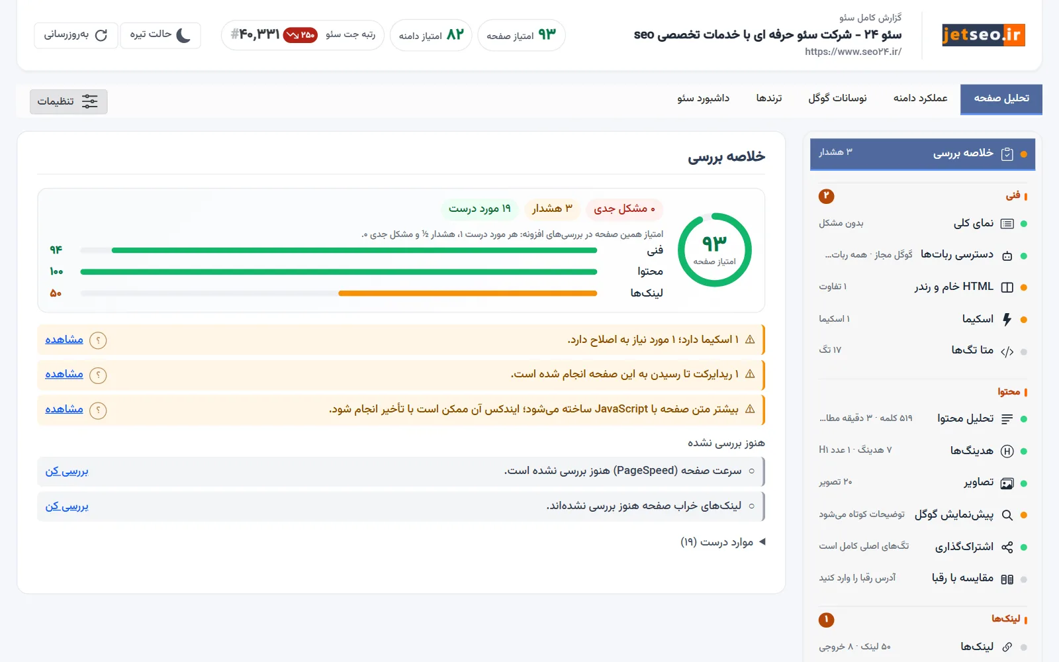Click مشاهده link for the redirect warning
This screenshot has width=1059, height=662.
click(64, 374)
